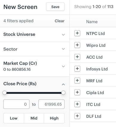Select the Low price range option
This screenshot has height=127, width=116.
click(x=14, y=118)
